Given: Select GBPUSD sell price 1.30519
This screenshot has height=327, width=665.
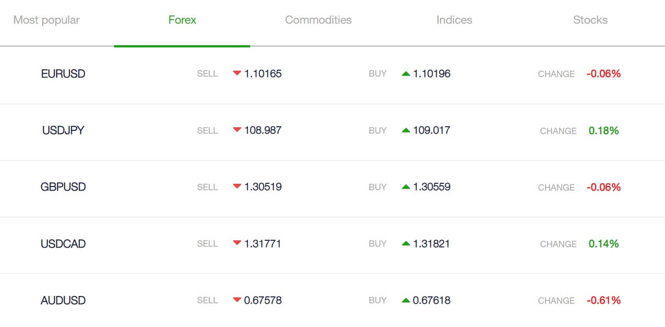Looking at the screenshot, I should pyautogui.click(x=263, y=187).
